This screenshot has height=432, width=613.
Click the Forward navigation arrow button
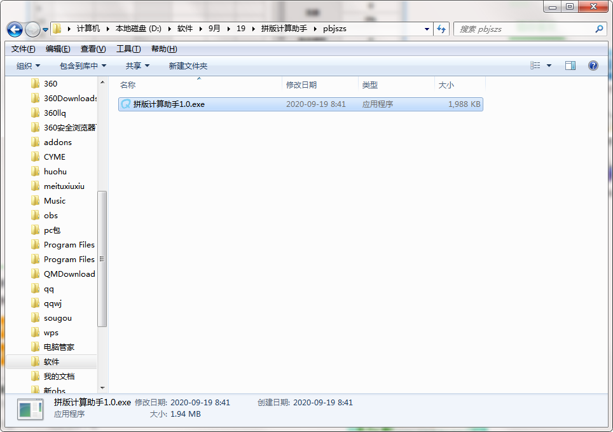pyautogui.click(x=32, y=29)
